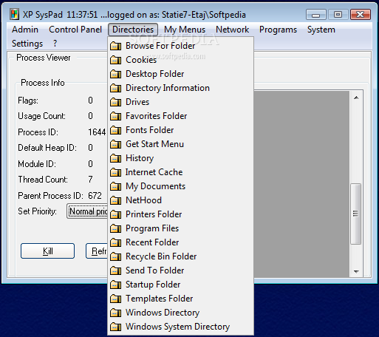Open the Settings menu
Viewport: 379px width, 337px height.
click(x=27, y=44)
